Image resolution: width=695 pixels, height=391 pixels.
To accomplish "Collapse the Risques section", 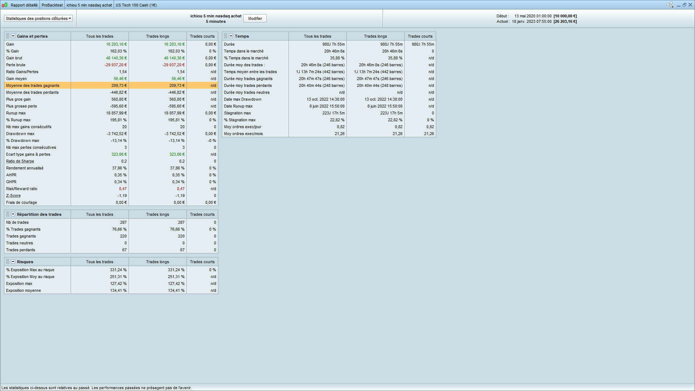I will pyautogui.click(x=13, y=262).
